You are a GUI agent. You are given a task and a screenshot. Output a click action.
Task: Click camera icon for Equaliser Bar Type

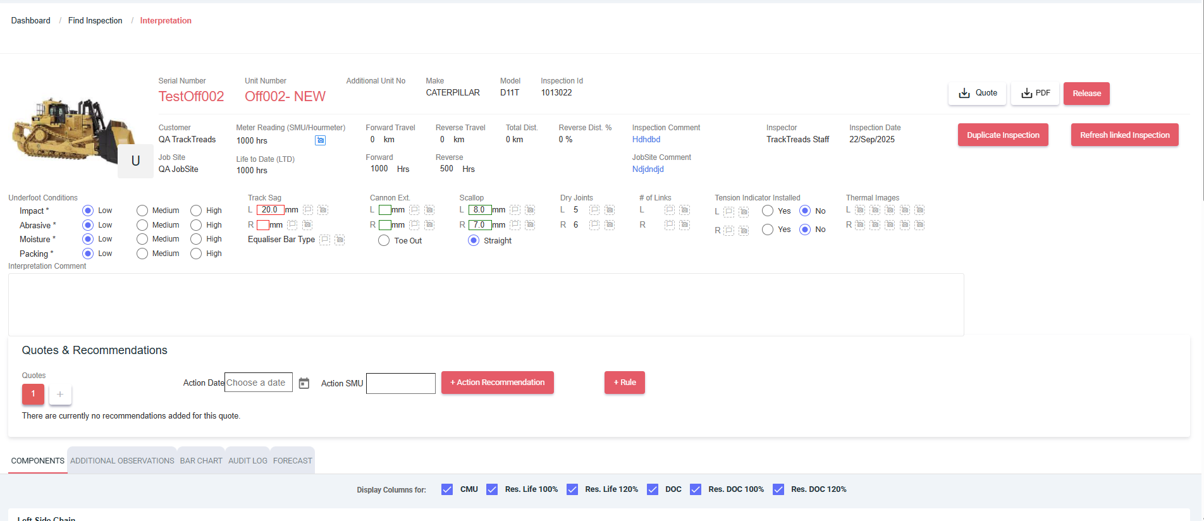click(340, 240)
